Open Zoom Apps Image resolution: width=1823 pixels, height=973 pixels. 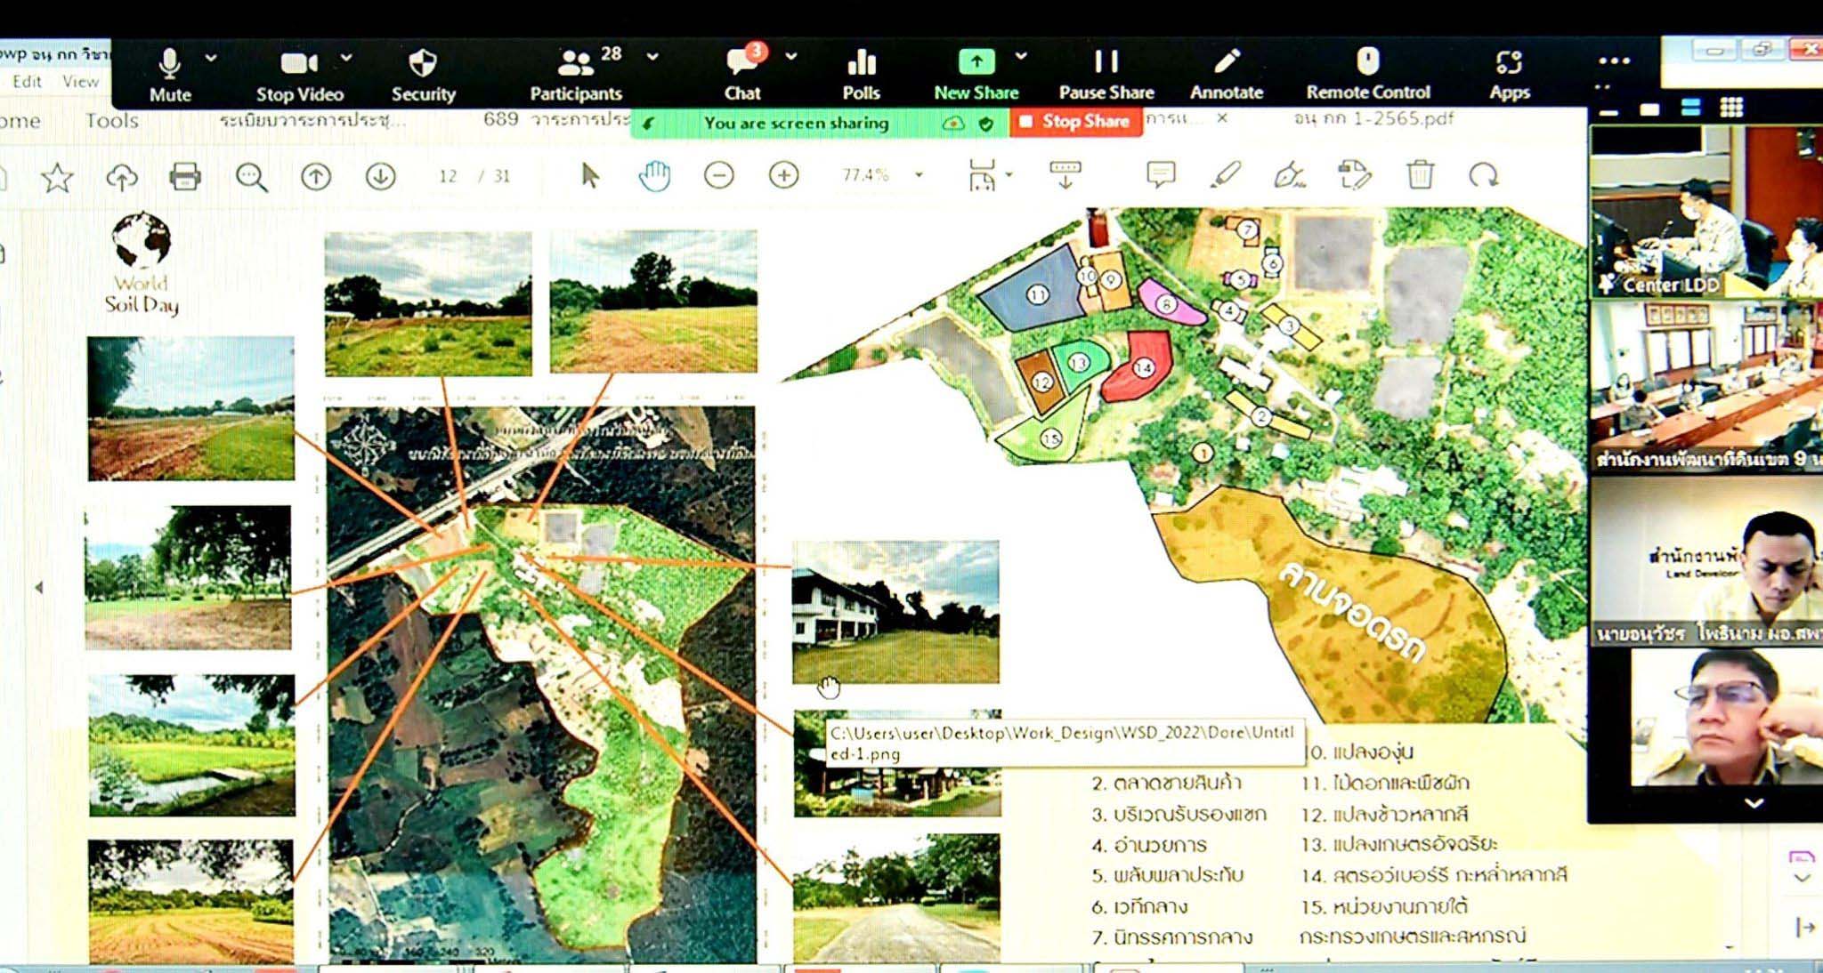pyautogui.click(x=1510, y=75)
